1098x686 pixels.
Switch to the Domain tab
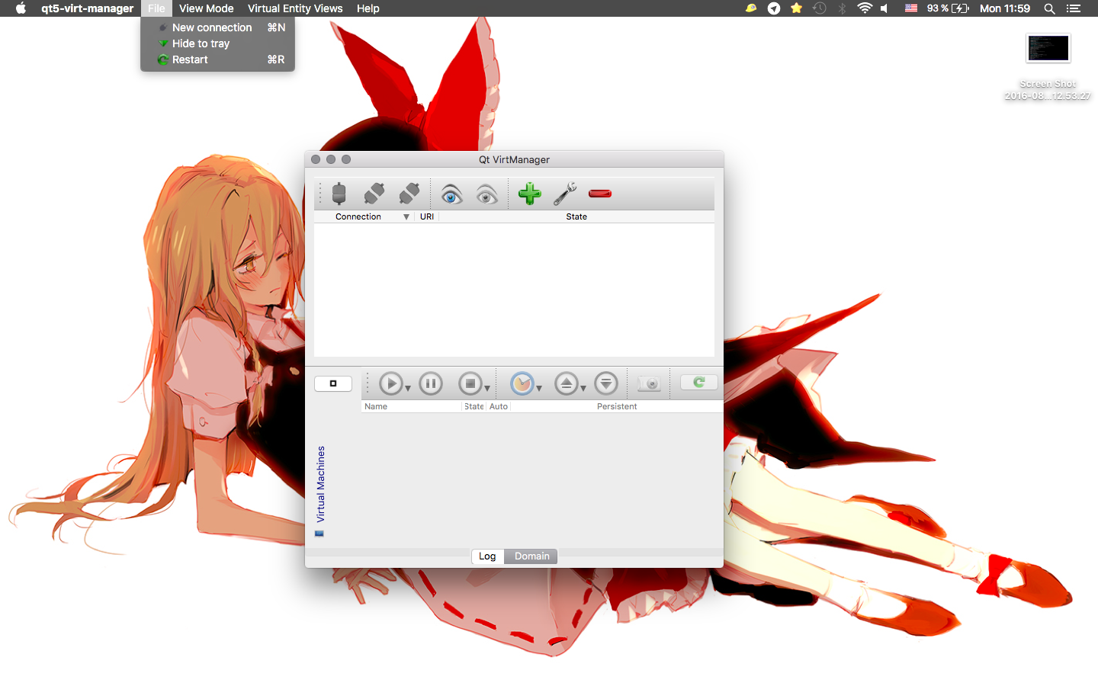pyautogui.click(x=531, y=556)
